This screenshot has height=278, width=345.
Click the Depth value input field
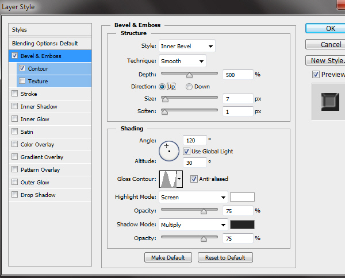[x=237, y=74]
